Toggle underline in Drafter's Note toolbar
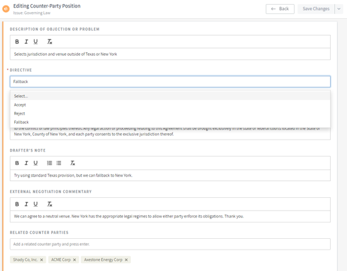This screenshot has height=271, width=347. [36, 163]
